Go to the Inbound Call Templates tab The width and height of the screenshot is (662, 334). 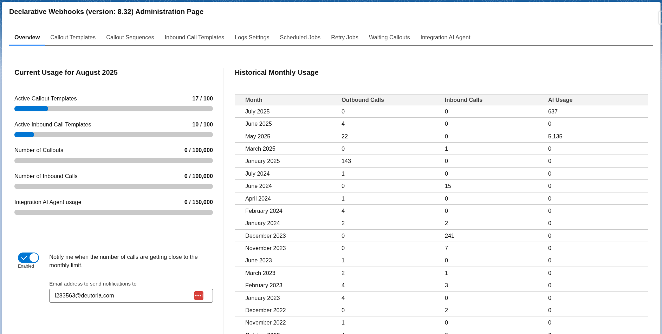coord(194,38)
